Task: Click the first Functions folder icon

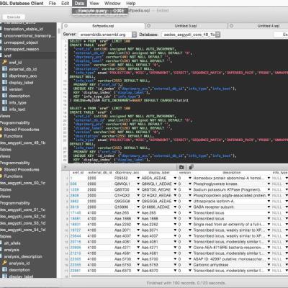Action: (x=1, y=136)
